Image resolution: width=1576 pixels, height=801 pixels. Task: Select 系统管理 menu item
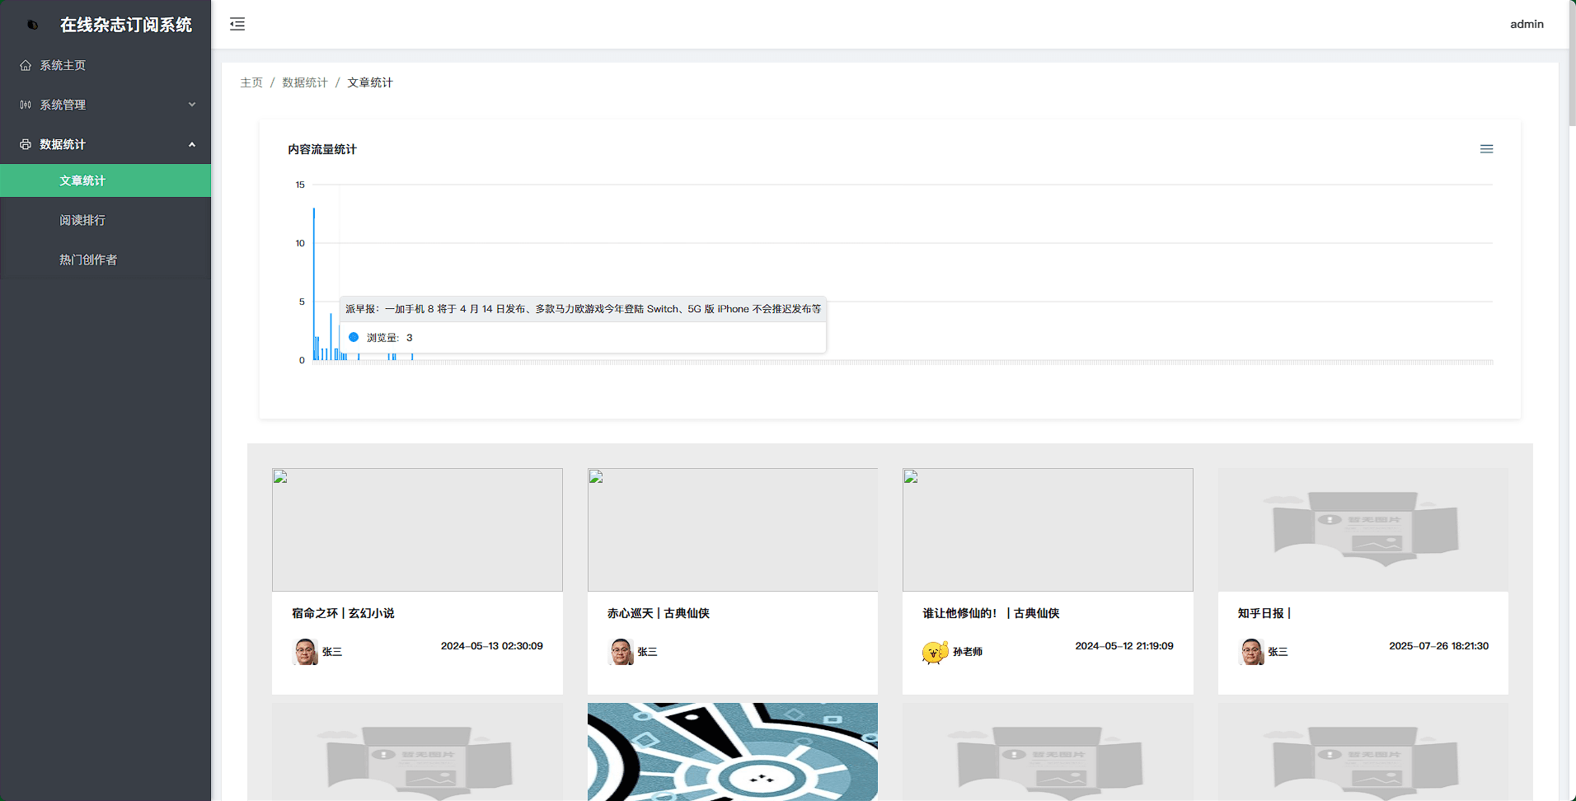click(x=106, y=105)
